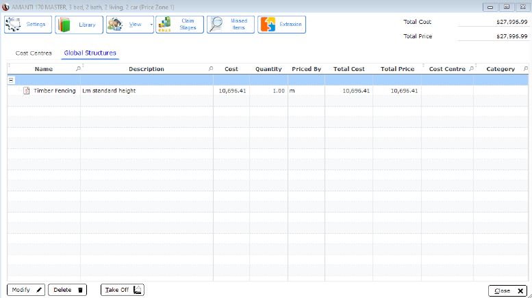
Task: Click the Total Cost value field $27,996.99
Action: click(x=494, y=22)
